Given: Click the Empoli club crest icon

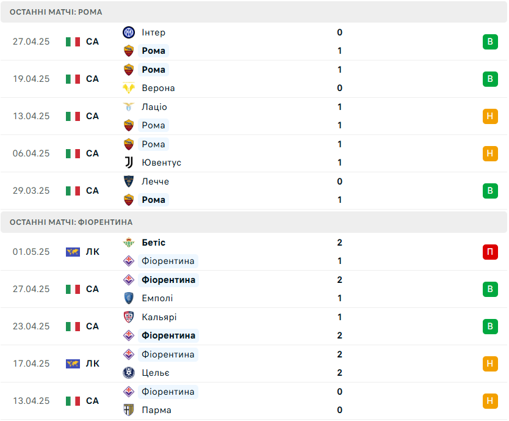Looking at the screenshot, I should click(x=129, y=298).
